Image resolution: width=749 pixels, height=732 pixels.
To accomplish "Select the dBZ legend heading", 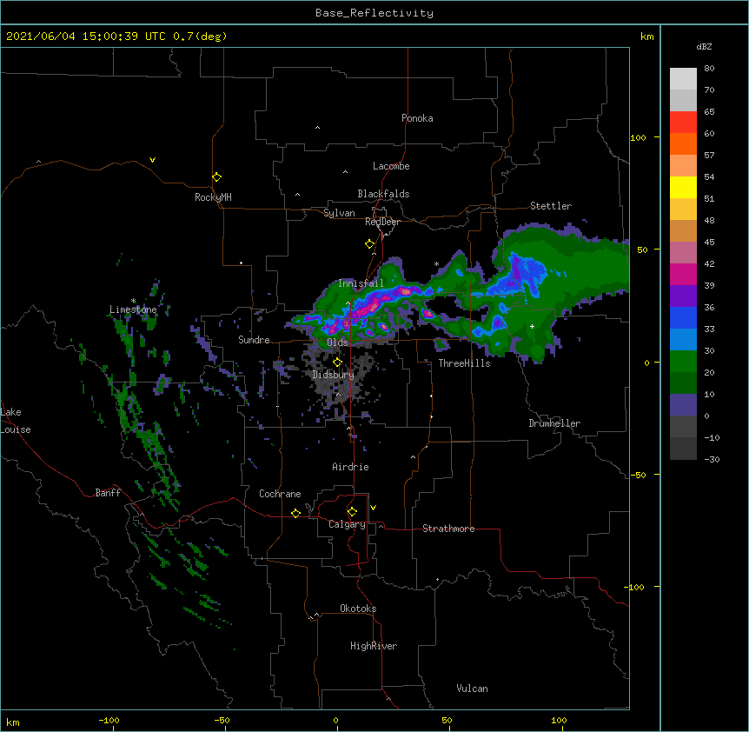I will (x=704, y=46).
